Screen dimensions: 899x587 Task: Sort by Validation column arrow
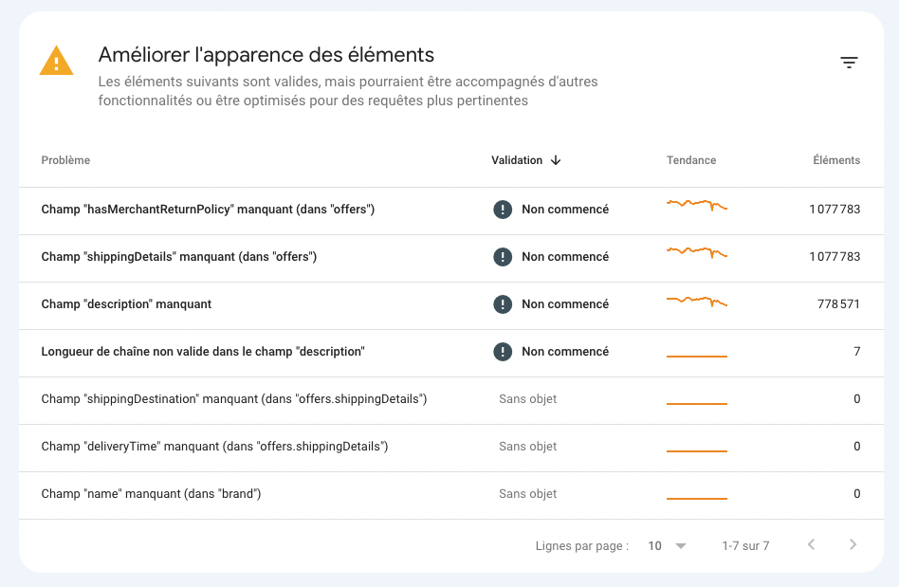pyautogui.click(x=556, y=160)
